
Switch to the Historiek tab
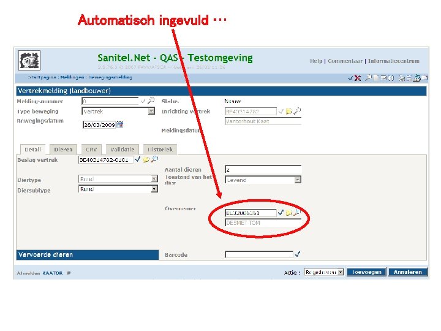(160, 150)
